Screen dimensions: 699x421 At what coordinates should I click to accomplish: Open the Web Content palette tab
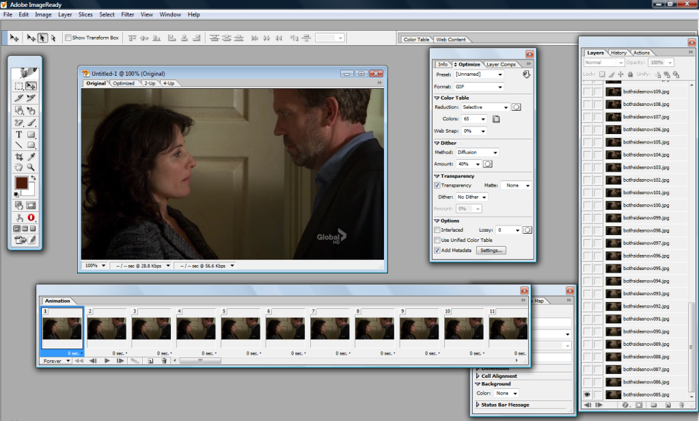click(x=451, y=40)
